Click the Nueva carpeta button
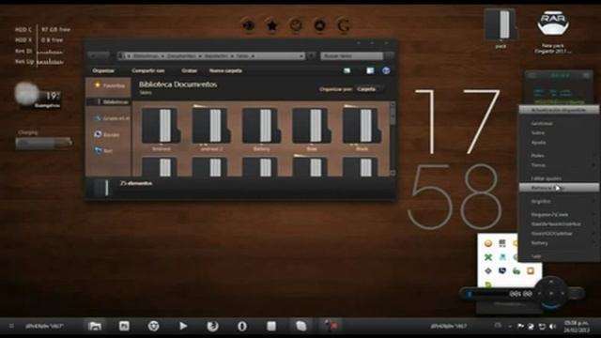 click(225, 70)
